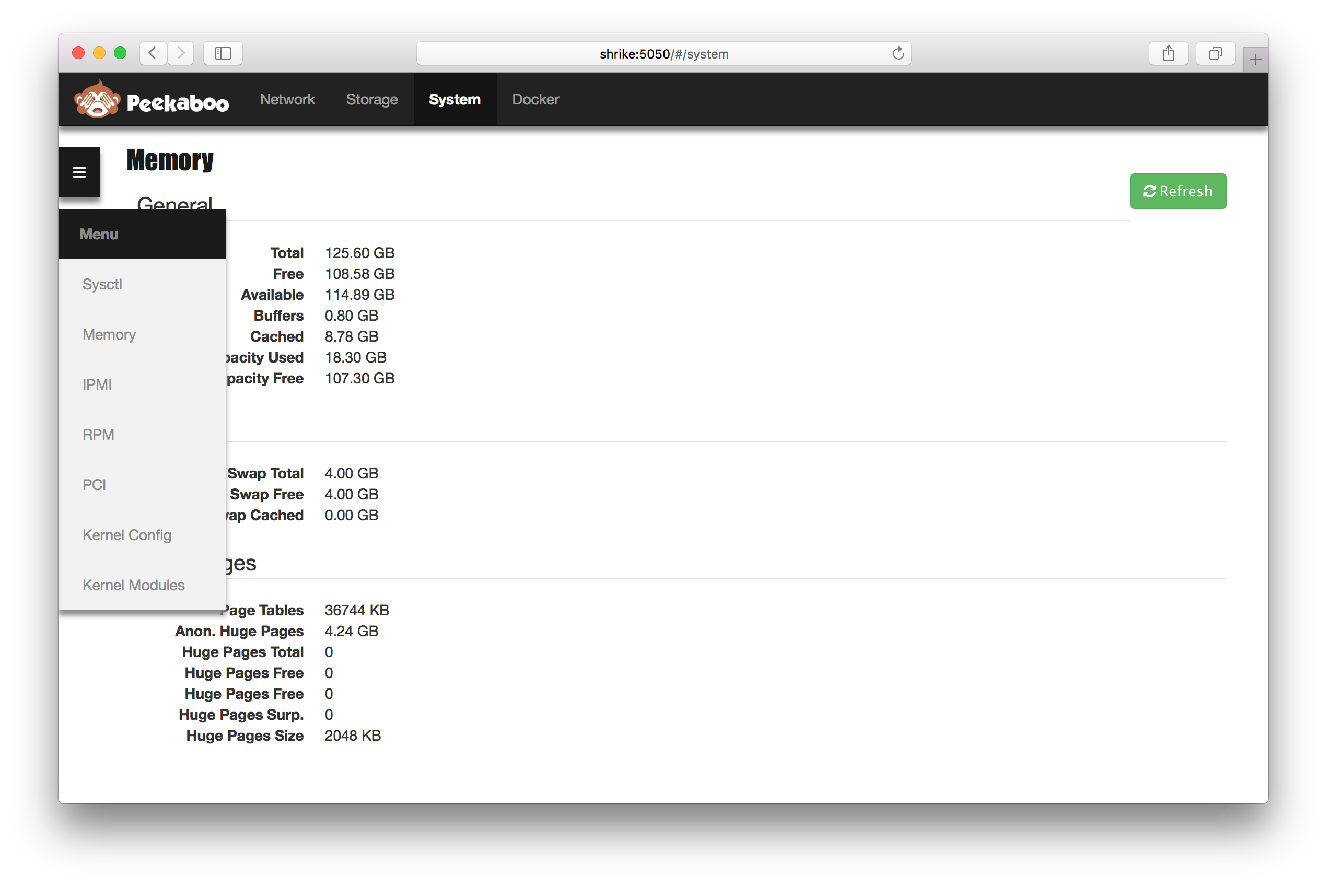Click the page reload icon
The height and width of the screenshot is (887, 1327).
[x=898, y=54]
